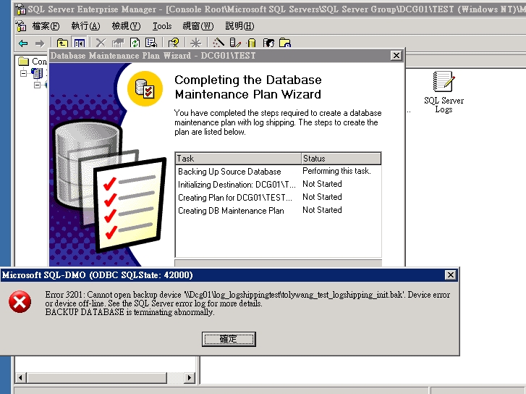Click the Back arrow in Enterprise Manager toolbar

coord(23,43)
